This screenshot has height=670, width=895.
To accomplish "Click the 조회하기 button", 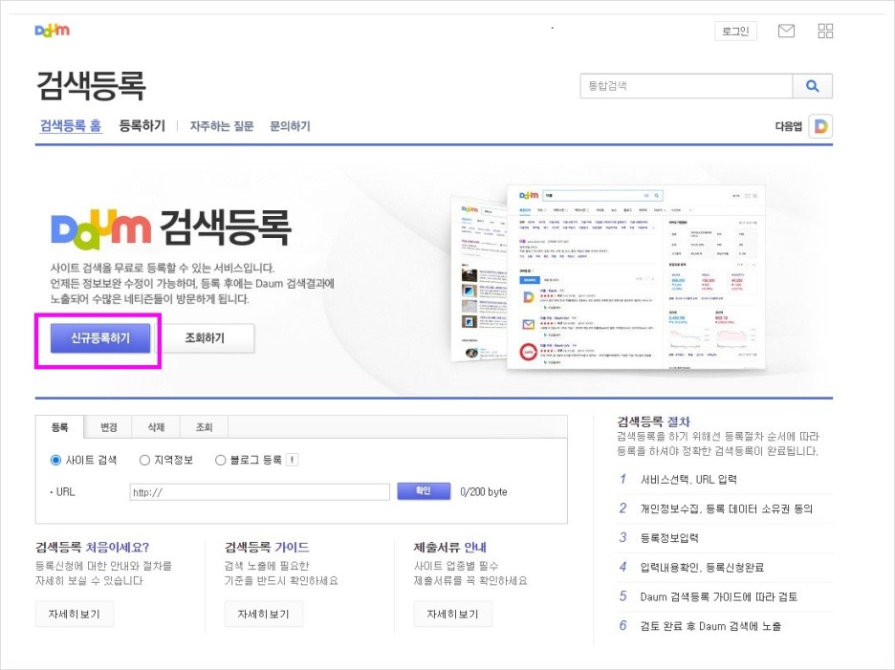I will (x=205, y=338).
